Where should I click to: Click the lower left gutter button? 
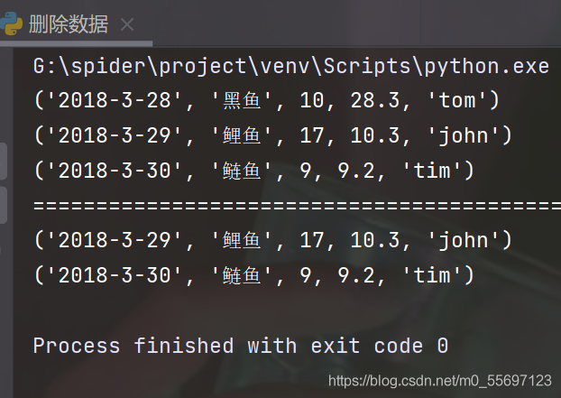(x=3, y=206)
